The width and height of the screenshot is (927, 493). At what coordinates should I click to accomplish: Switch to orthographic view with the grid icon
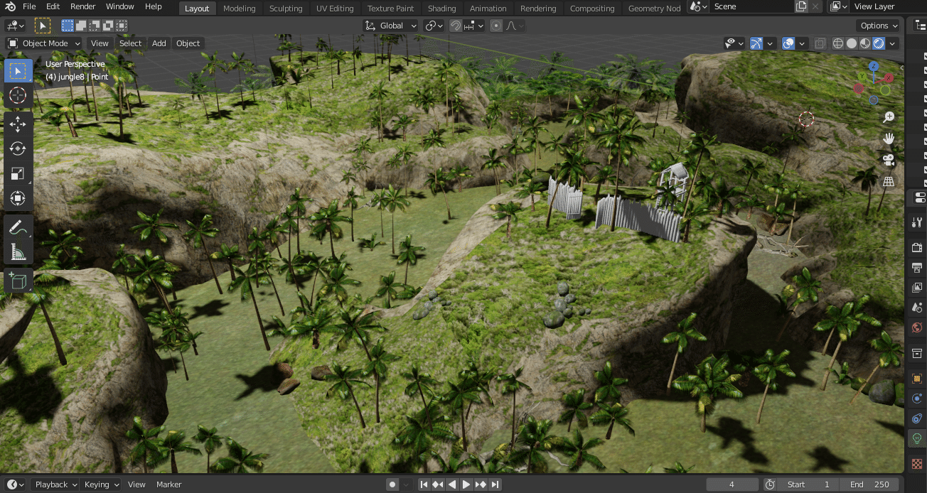point(889,182)
